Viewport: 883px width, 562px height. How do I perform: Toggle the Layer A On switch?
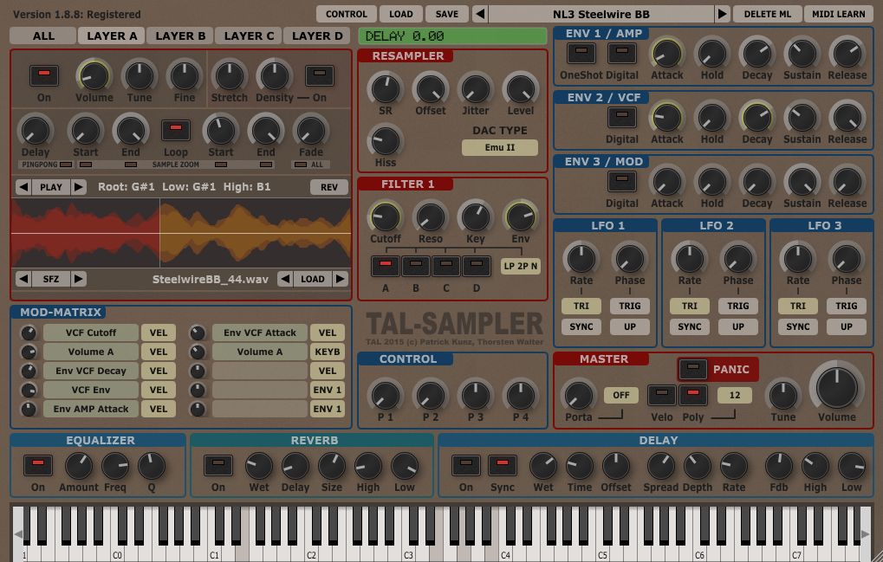pyautogui.click(x=44, y=75)
